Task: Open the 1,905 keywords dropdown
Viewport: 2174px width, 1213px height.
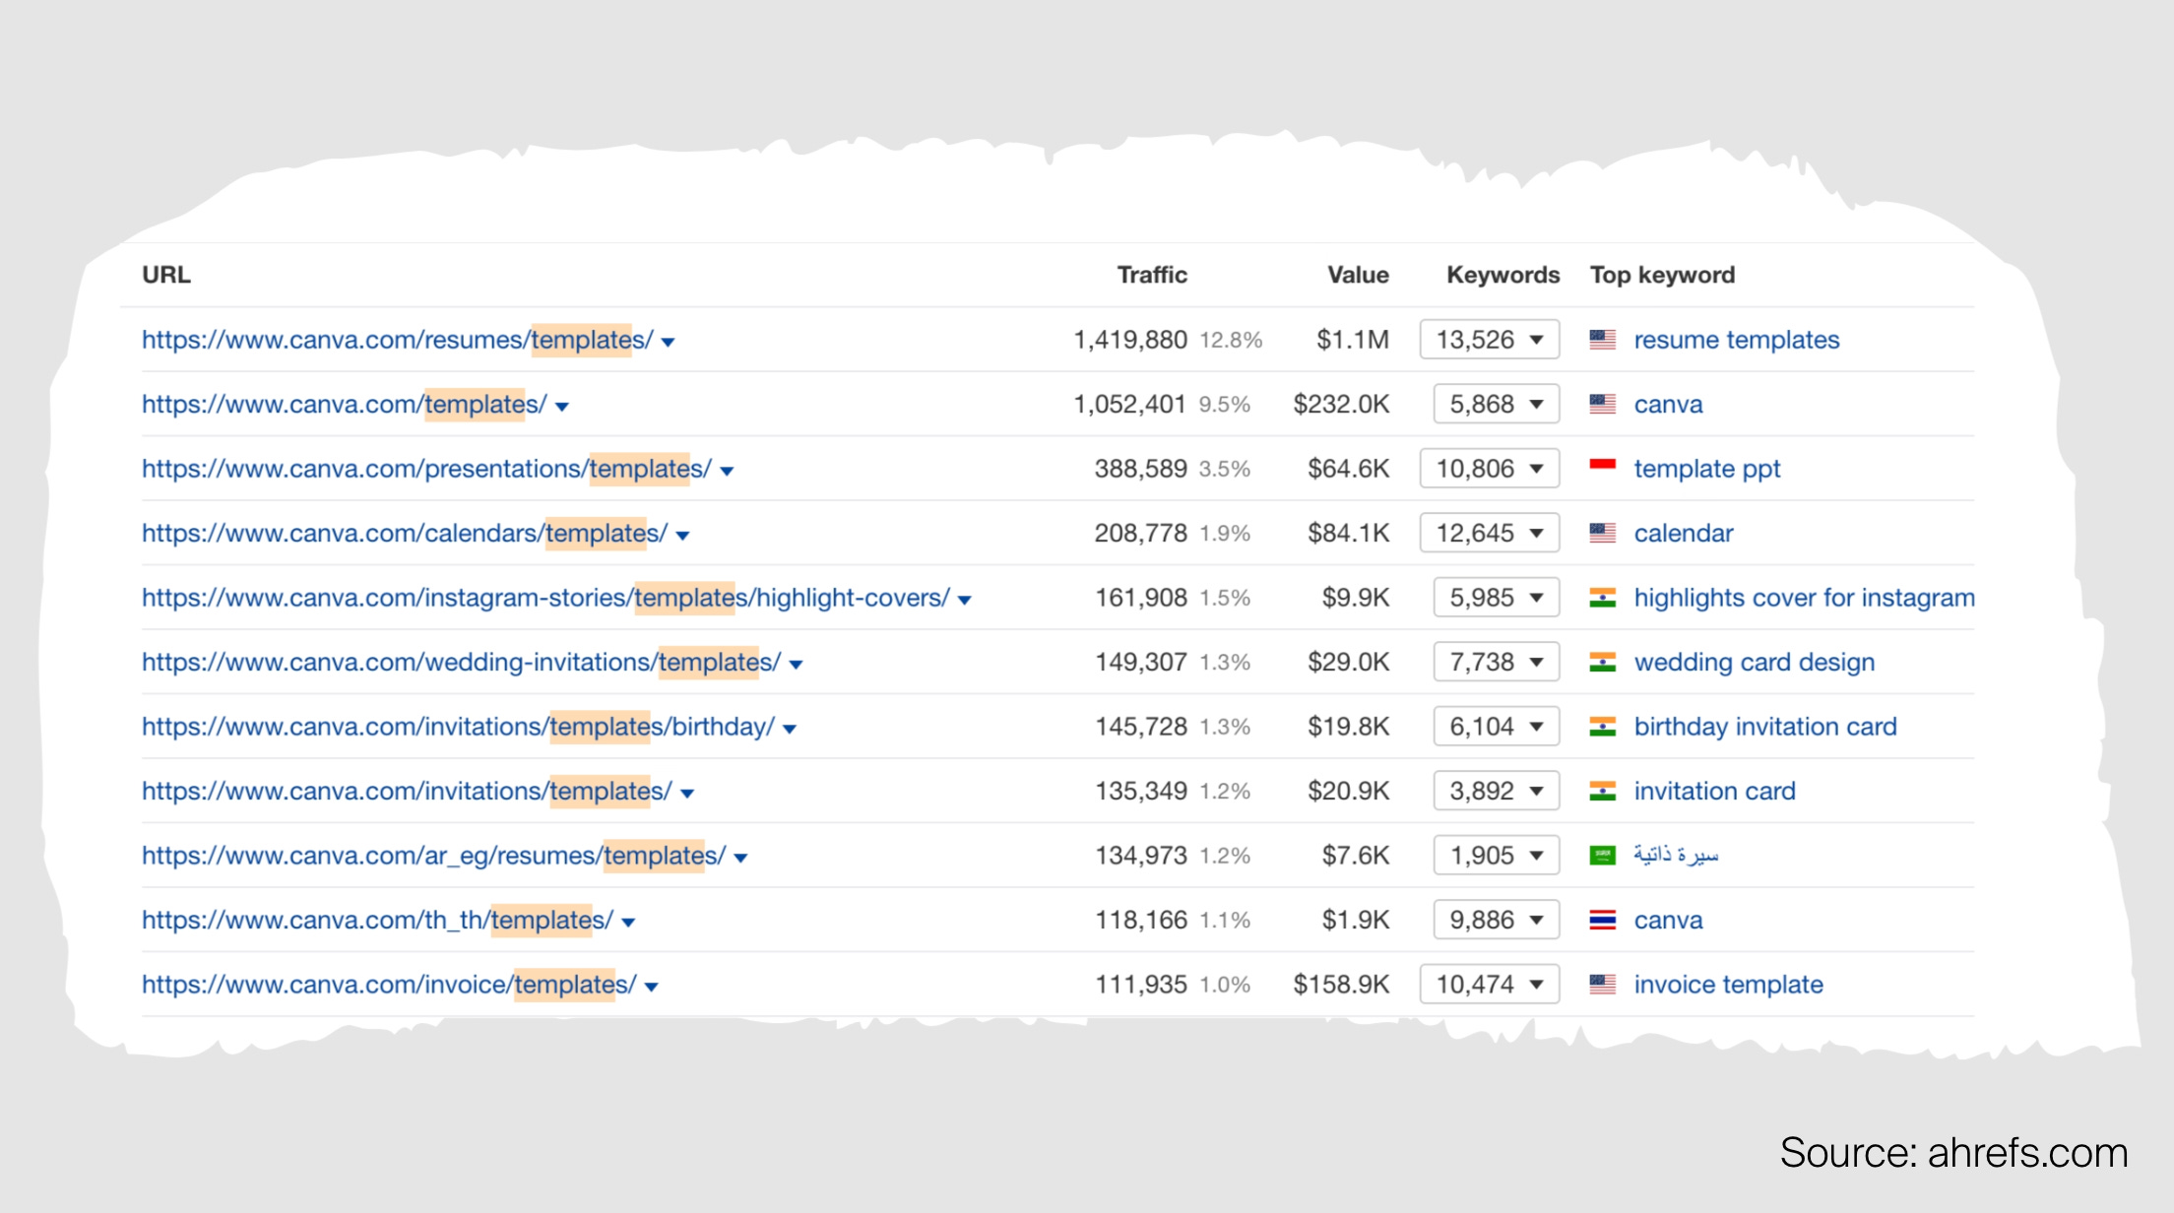Action: (x=1497, y=856)
